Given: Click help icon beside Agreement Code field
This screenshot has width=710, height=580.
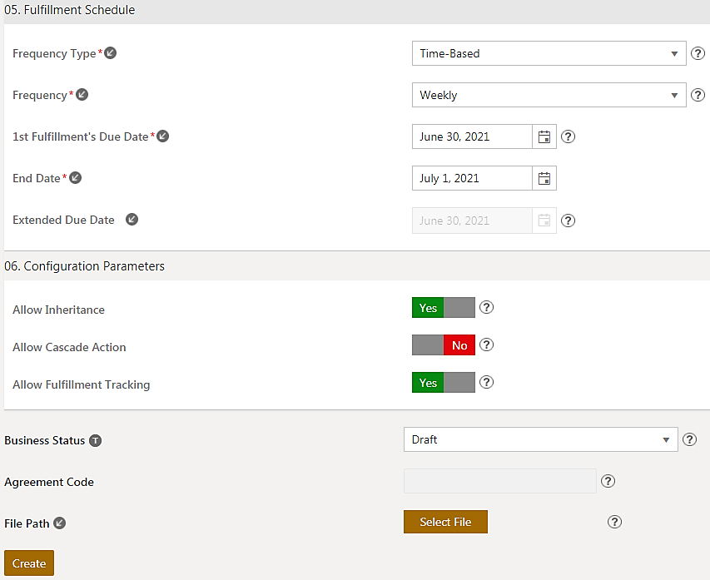Looking at the screenshot, I should tap(608, 481).
